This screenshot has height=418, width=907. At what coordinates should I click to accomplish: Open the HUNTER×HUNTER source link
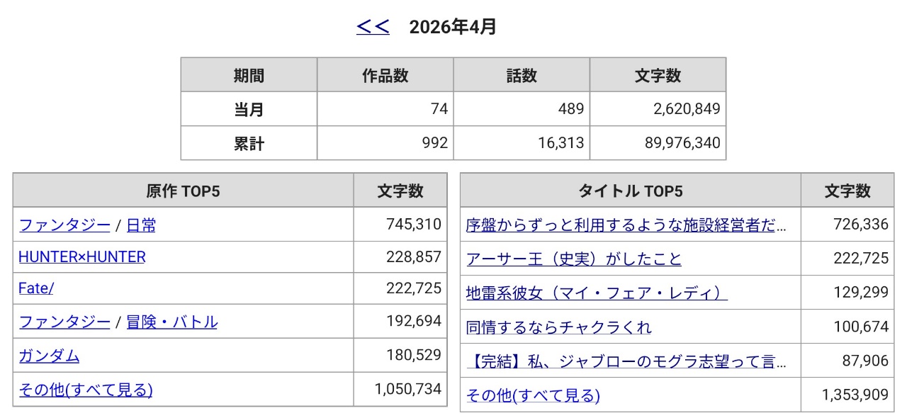point(81,257)
